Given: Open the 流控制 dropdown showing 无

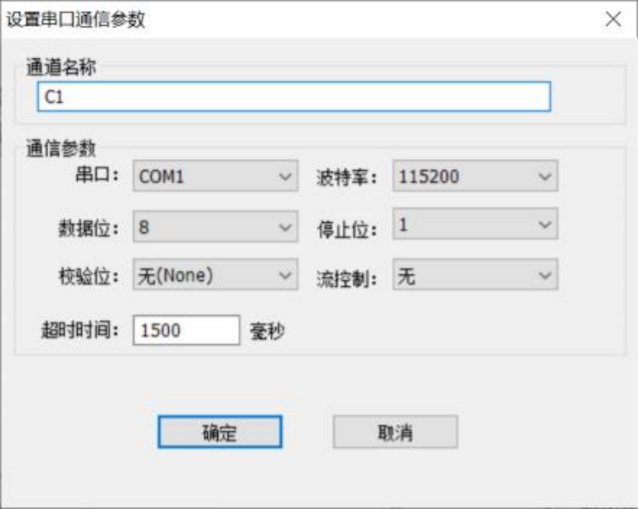Looking at the screenshot, I should click(475, 275).
